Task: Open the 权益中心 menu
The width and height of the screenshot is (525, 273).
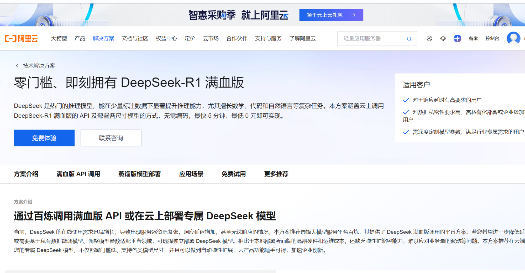Action: tap(166, 39)
